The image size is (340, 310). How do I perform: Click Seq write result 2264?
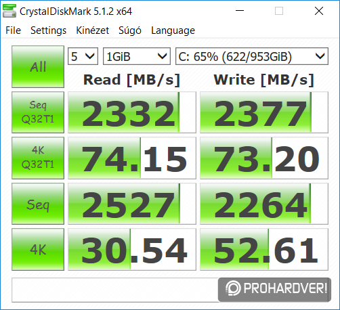click(264, 204)
